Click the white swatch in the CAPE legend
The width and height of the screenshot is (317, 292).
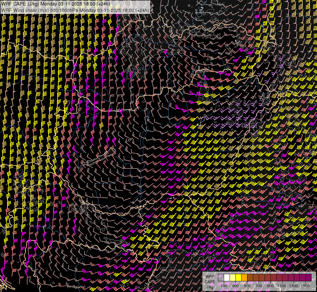pos(227,278)
